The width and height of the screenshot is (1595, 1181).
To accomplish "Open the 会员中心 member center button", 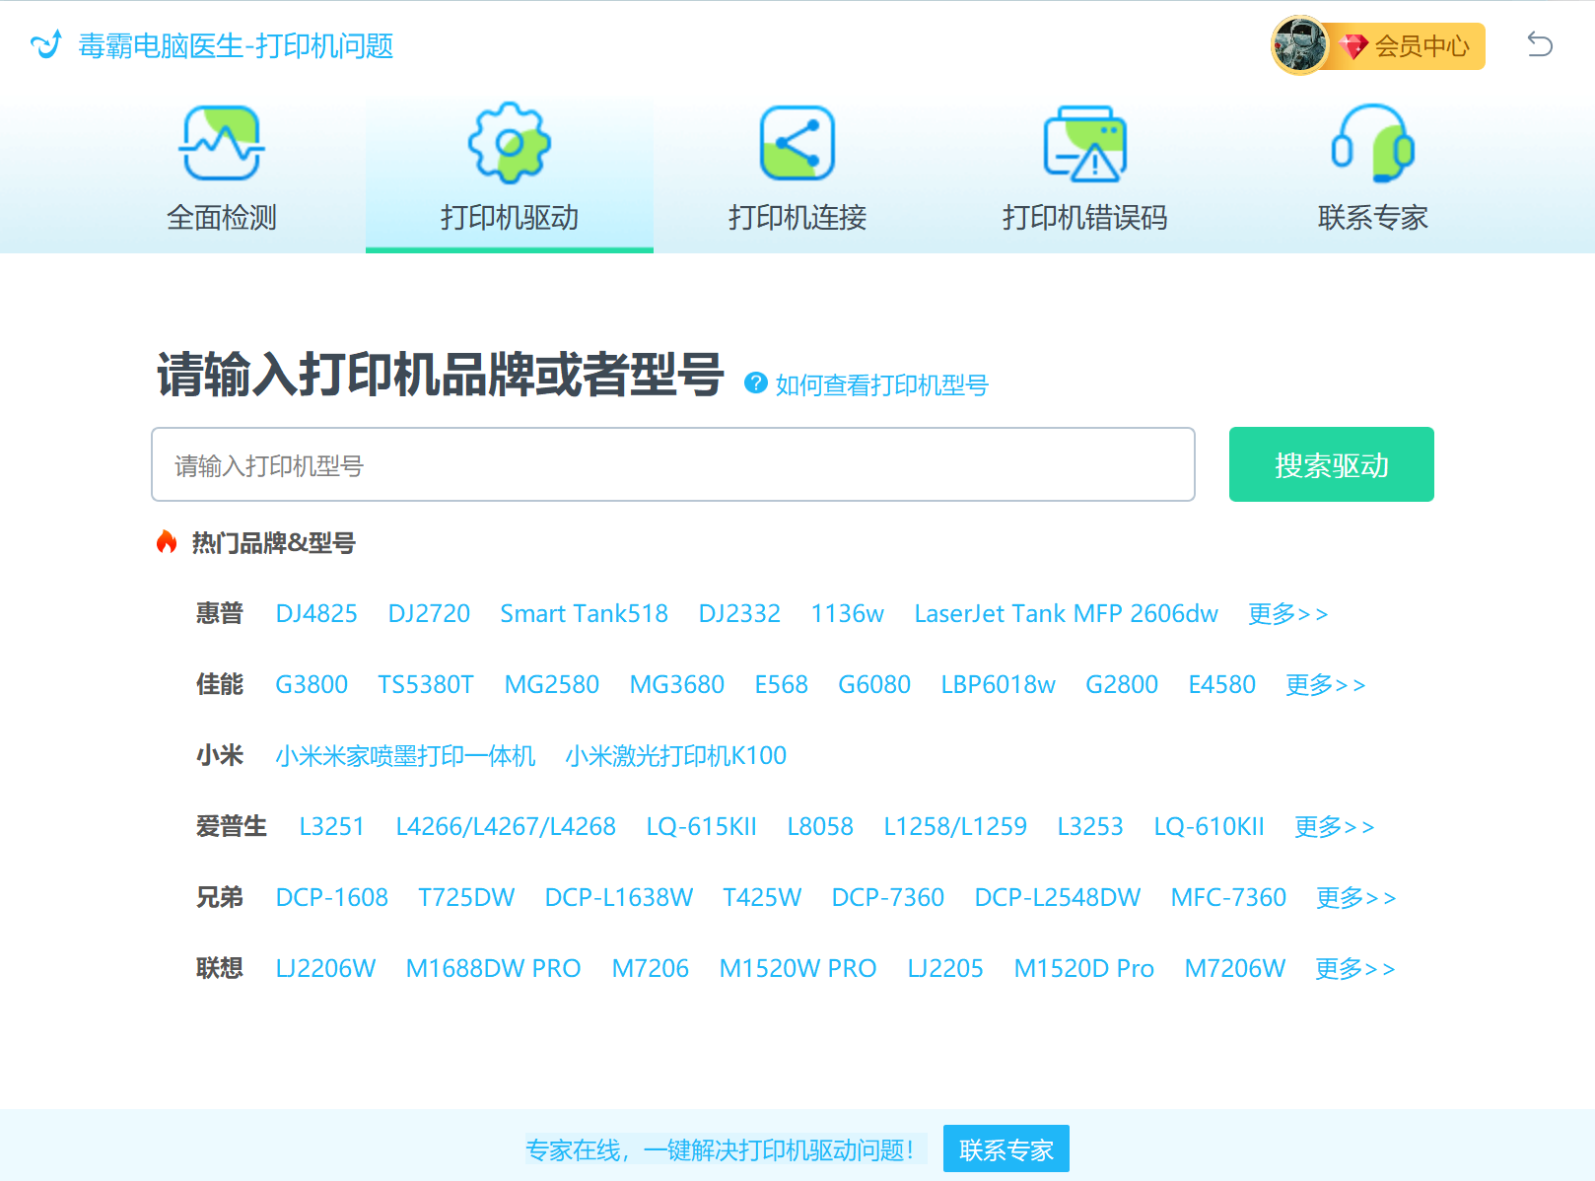I will point(1408,46).
